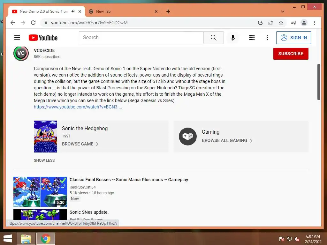
Task: Click the search magnifier button
Action: tap(213, 38)
